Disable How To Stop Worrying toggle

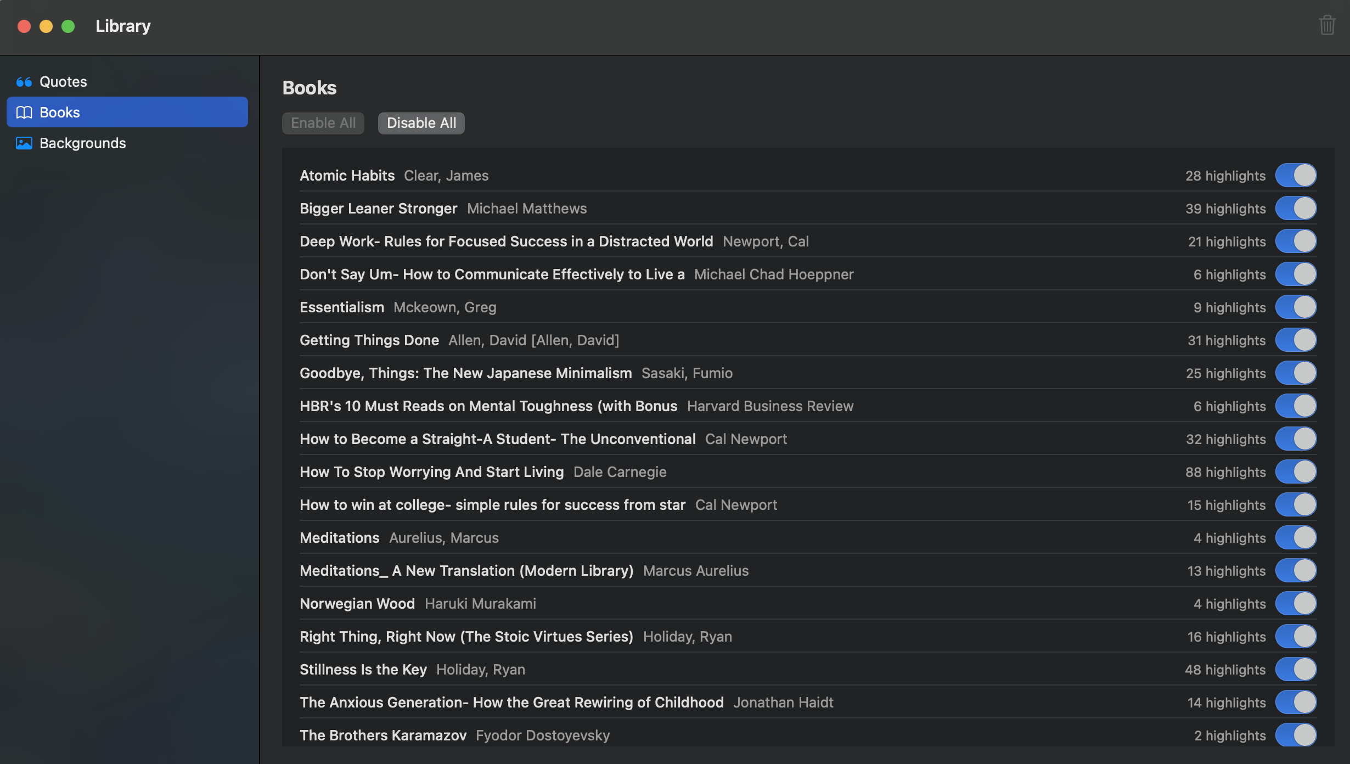coord(1296,472)
